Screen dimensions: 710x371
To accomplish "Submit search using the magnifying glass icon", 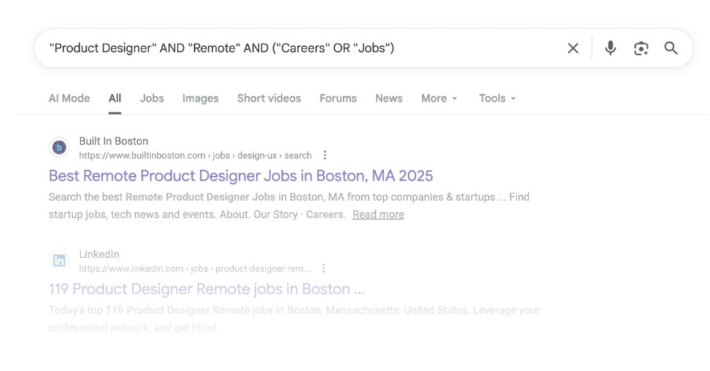I will click(x=670, y=48).
